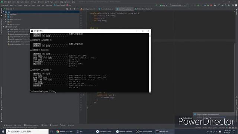The image size is (238, 134).
Task: Open the Project tool window side tab
Action: [x=1, y=12]
